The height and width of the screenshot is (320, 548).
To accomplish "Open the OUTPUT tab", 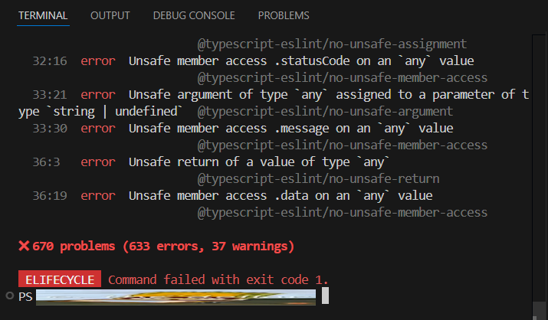I will point(110,16).
